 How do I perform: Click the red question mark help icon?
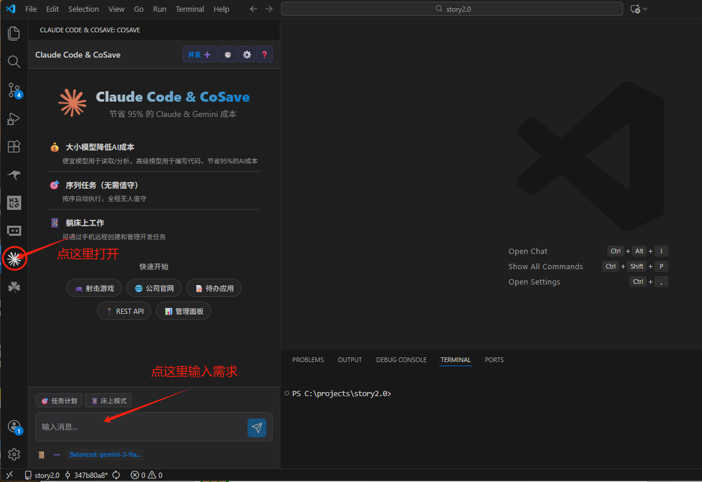pyautogui.click(x=265, y=55)
